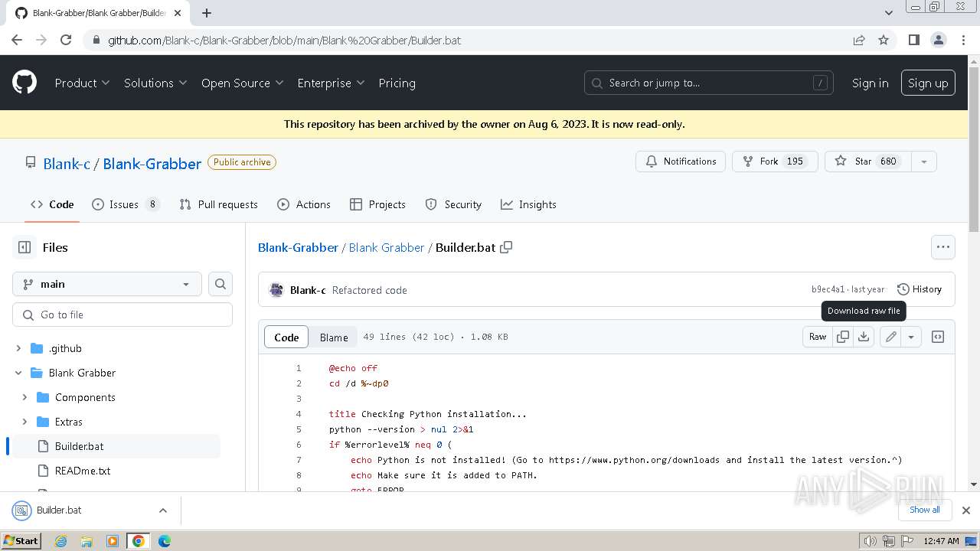Viewport: 980px width, 551px height.
Task: Collapse the Files tree panel icon
Action: click(24, 247)
